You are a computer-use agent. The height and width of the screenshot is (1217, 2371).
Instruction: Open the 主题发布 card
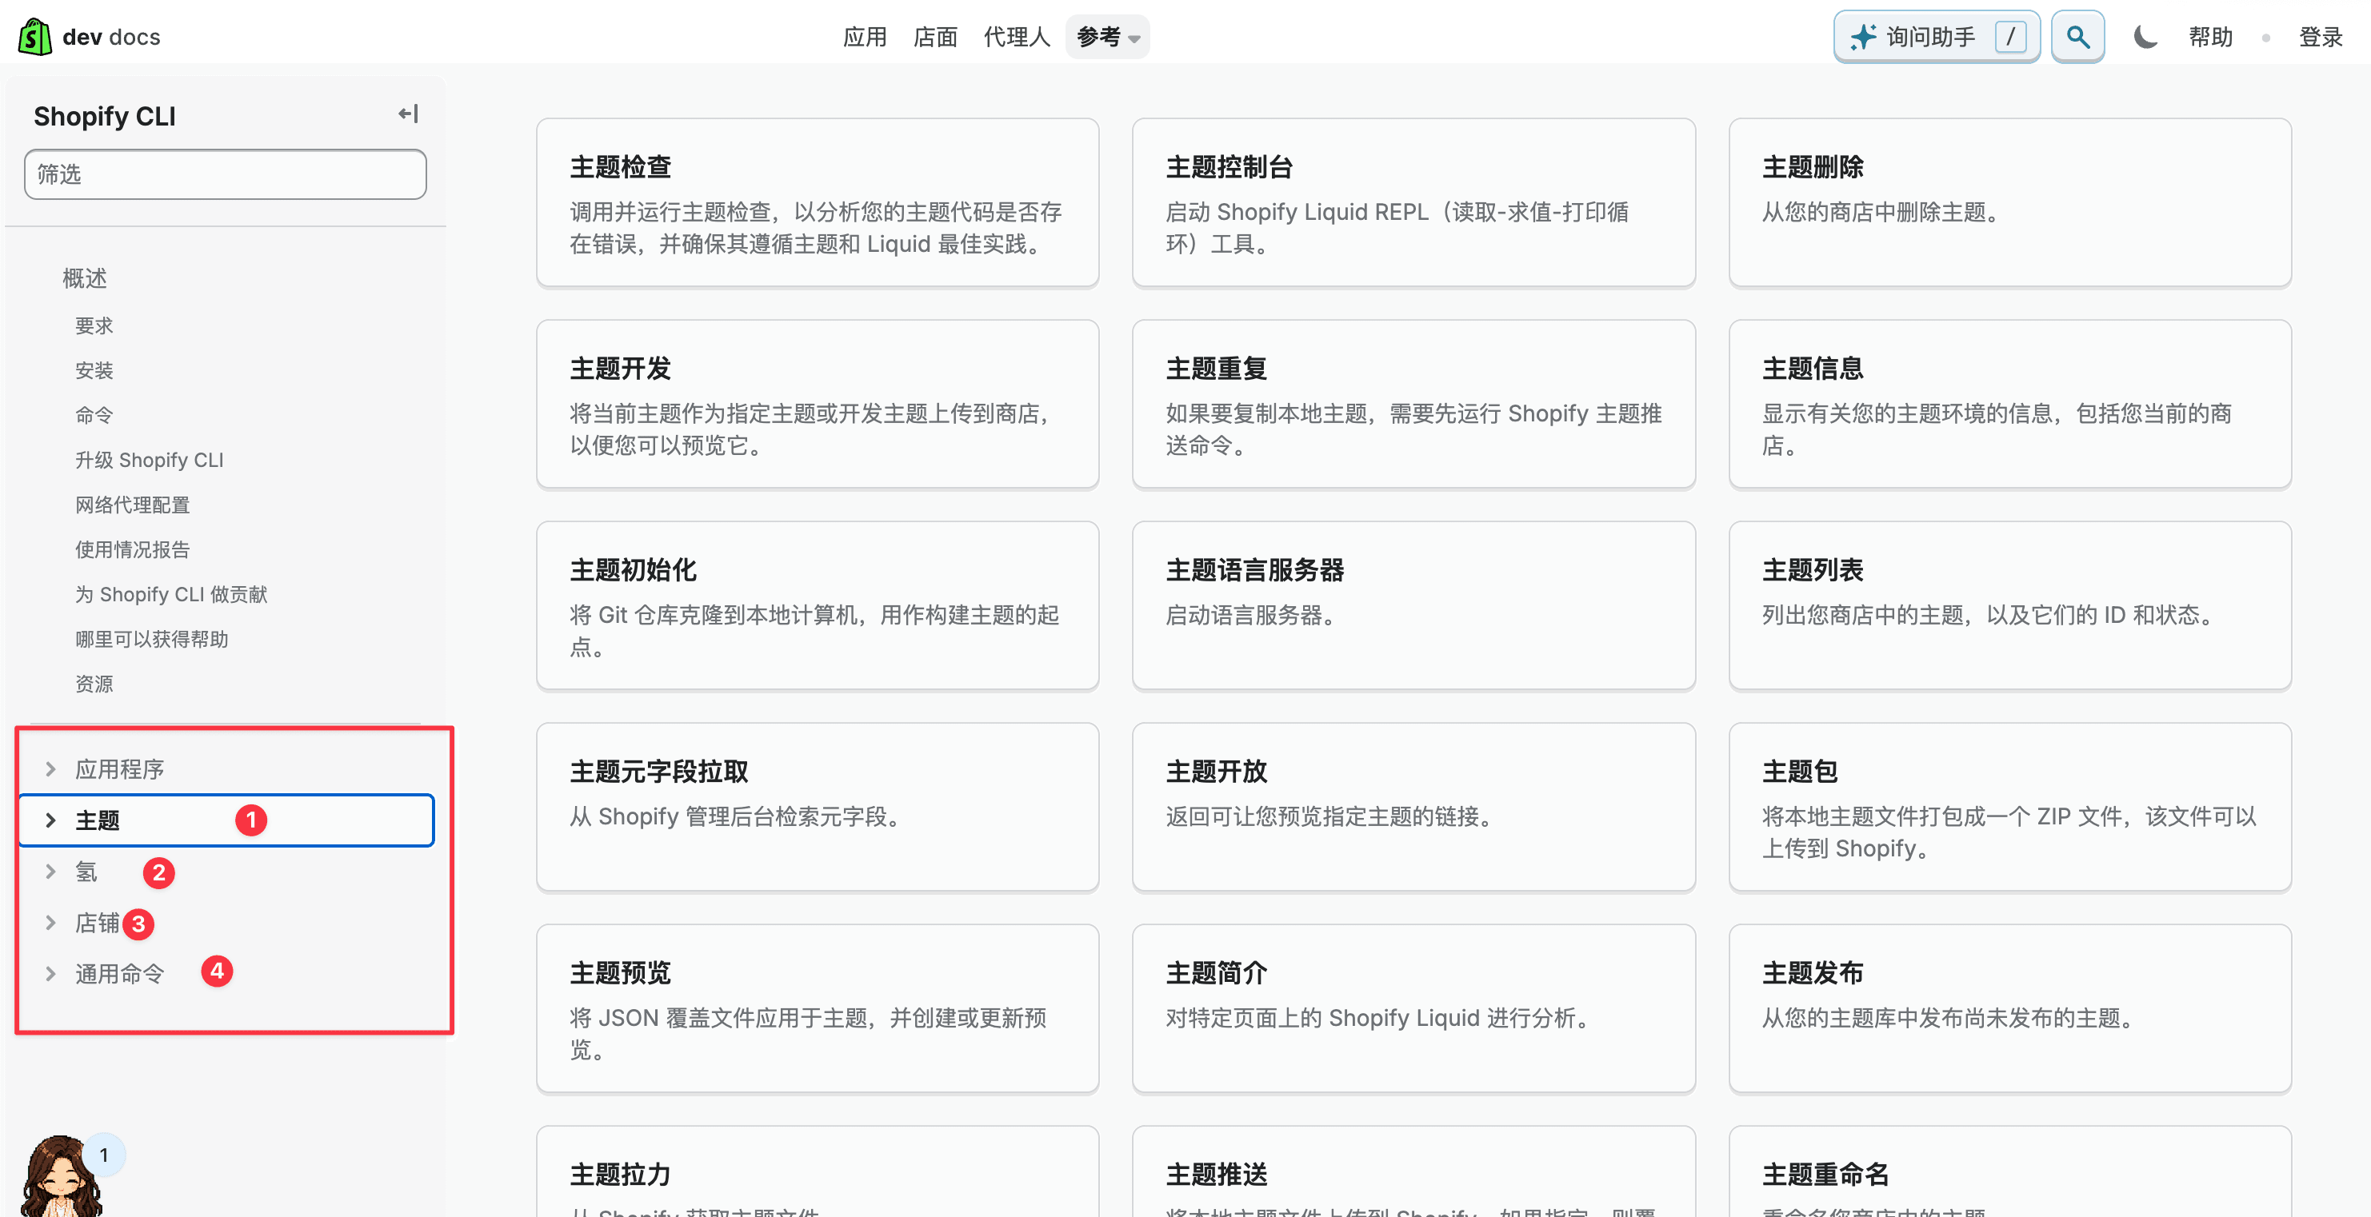click(2010, 1008)
